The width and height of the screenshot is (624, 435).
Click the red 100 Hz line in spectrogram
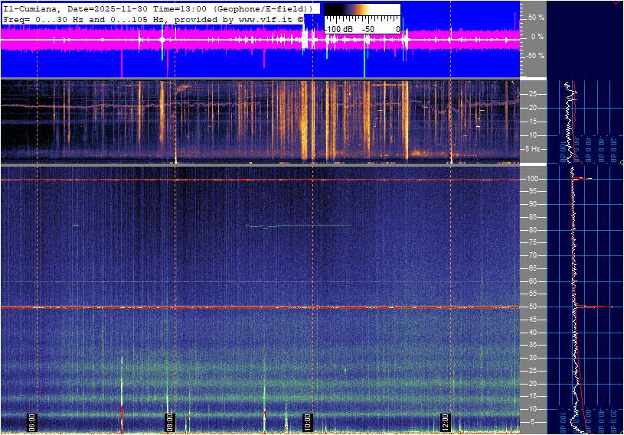point(230,180)
